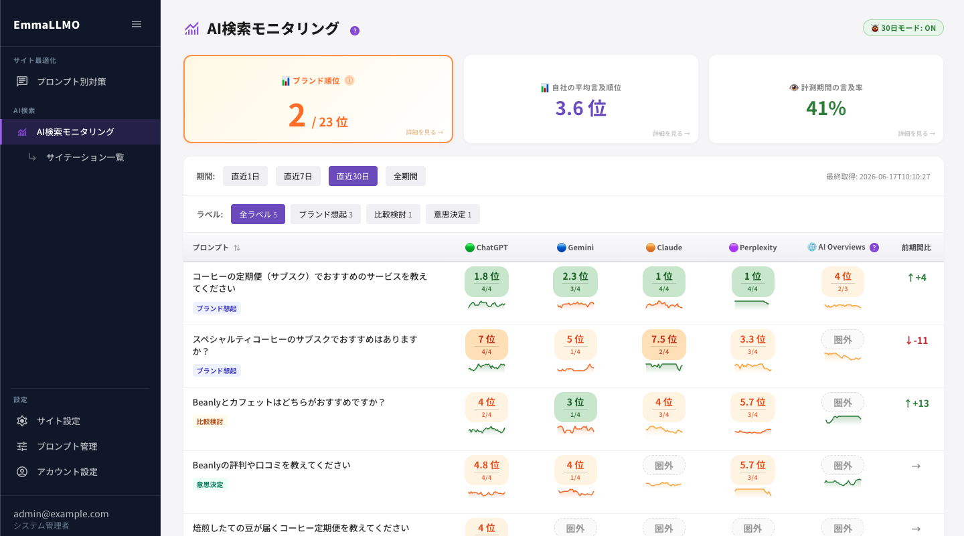Click the +4 前期間比 value
Viewport: 964px width, 536px height.
coord(916,277)
